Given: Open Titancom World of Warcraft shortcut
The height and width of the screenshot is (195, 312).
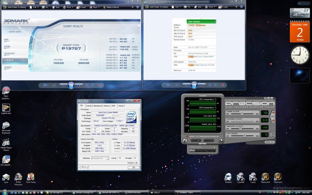Looking at the screenshot, I should pyautogui.click(x=277, y=178).
